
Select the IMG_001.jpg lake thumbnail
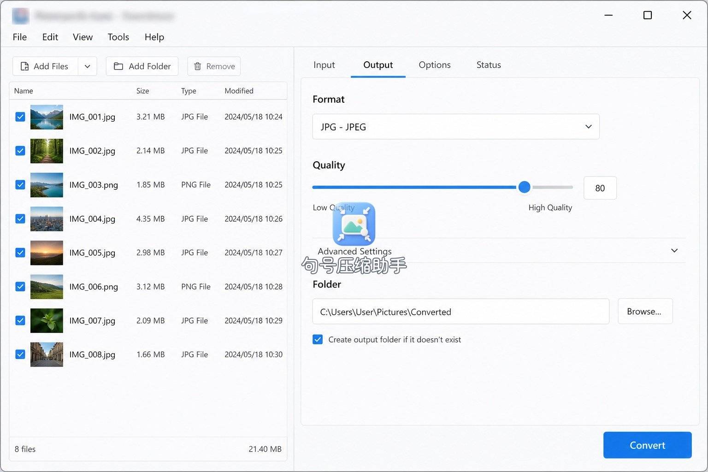[47, 117]
